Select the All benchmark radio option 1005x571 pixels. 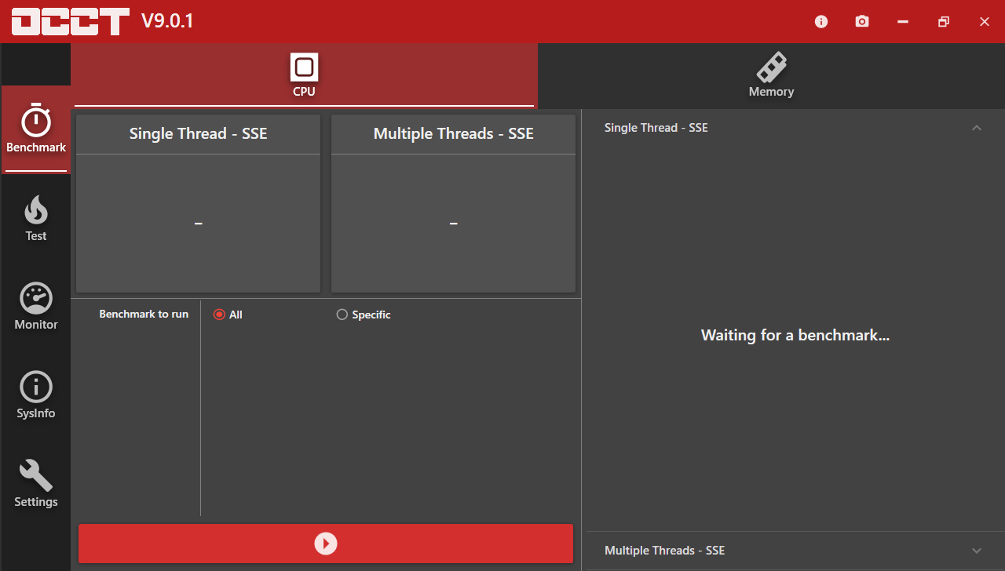(228, 315)
